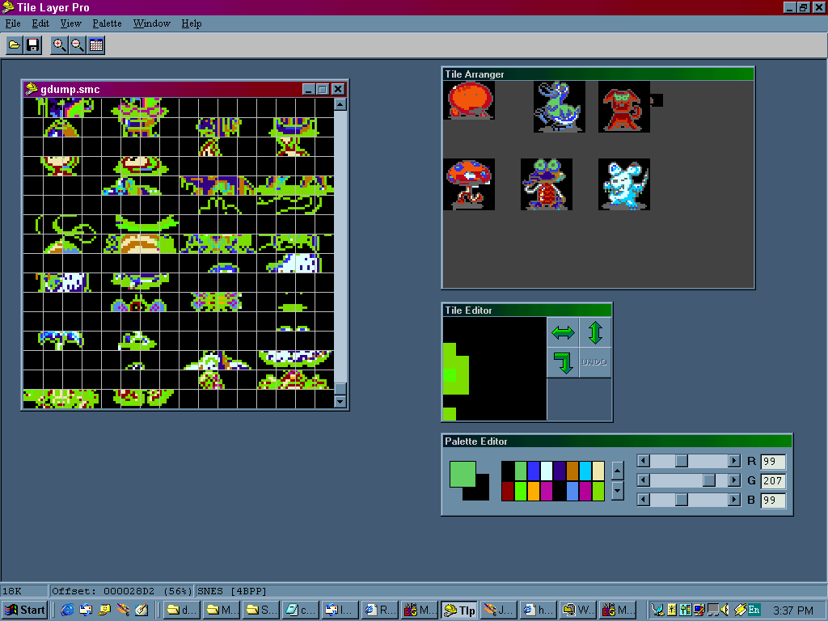
Task: Increase red with the R slider right arrow
Action: coord(734,461)
